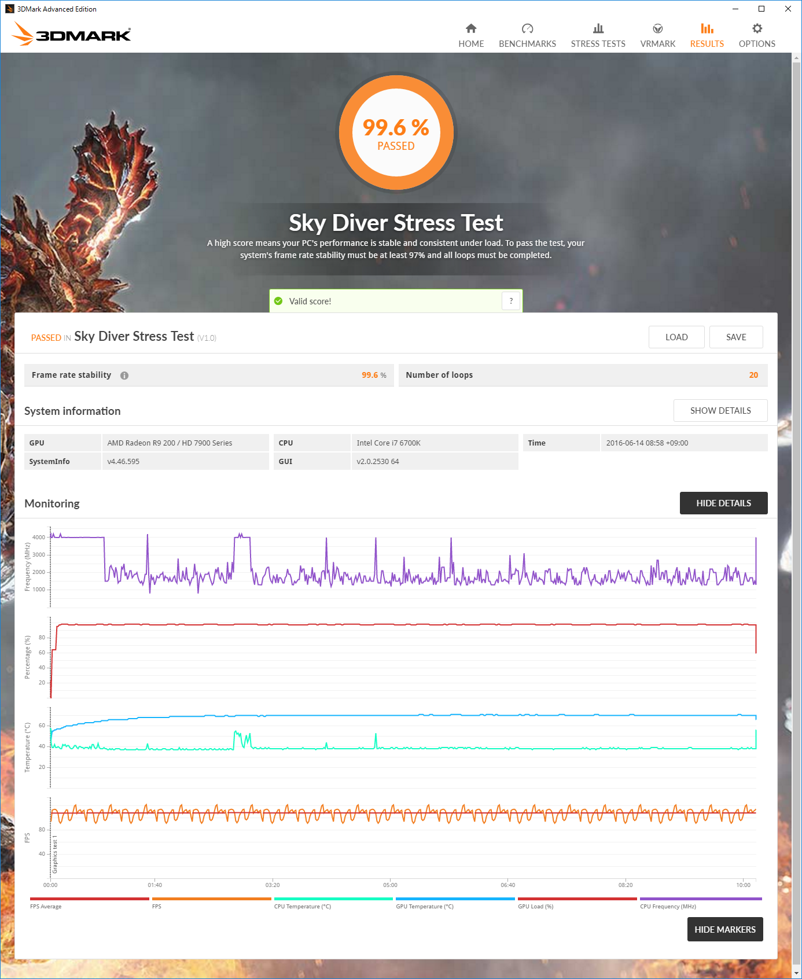Click the 'Valid score!' message text
Image resolution: width=802 pixels, height=979 pixels.
[310, 301]
